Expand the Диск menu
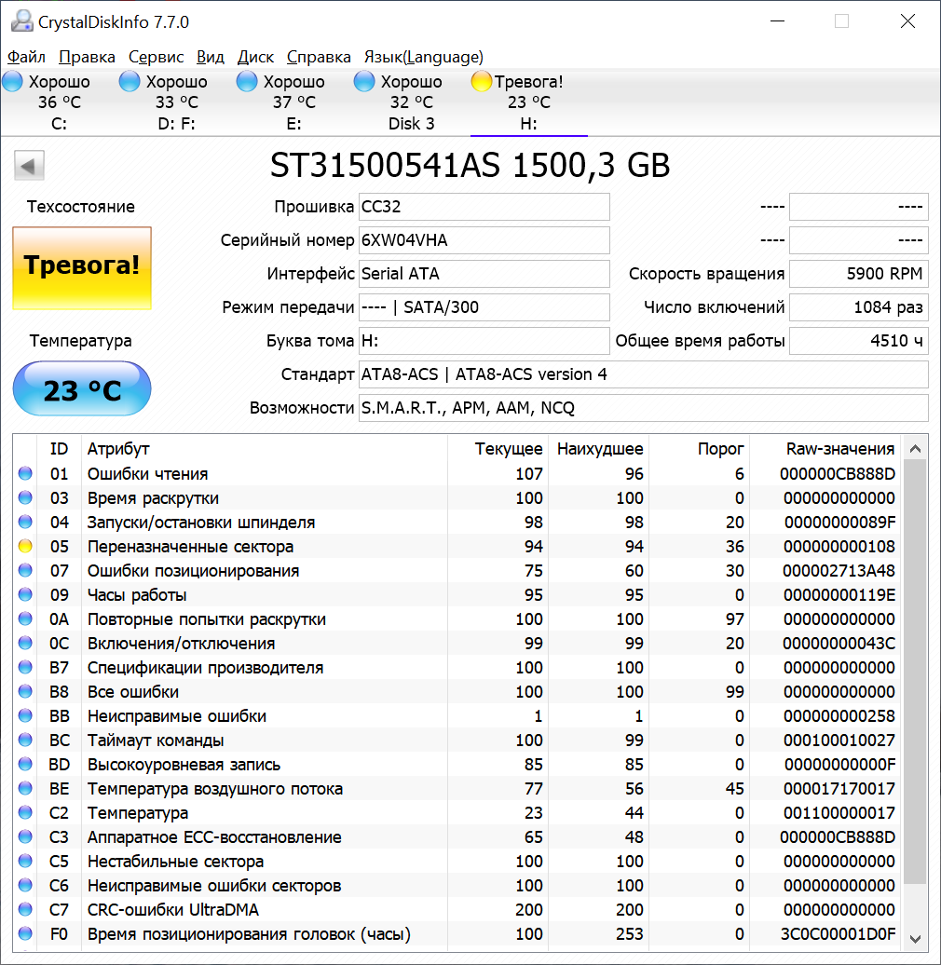Image resolution: width=941 pixels, height=965 pixels. (x=255, y=57)
